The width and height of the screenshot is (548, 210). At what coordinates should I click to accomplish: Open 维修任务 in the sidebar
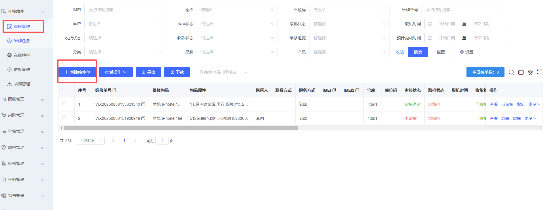click(22, 41)
